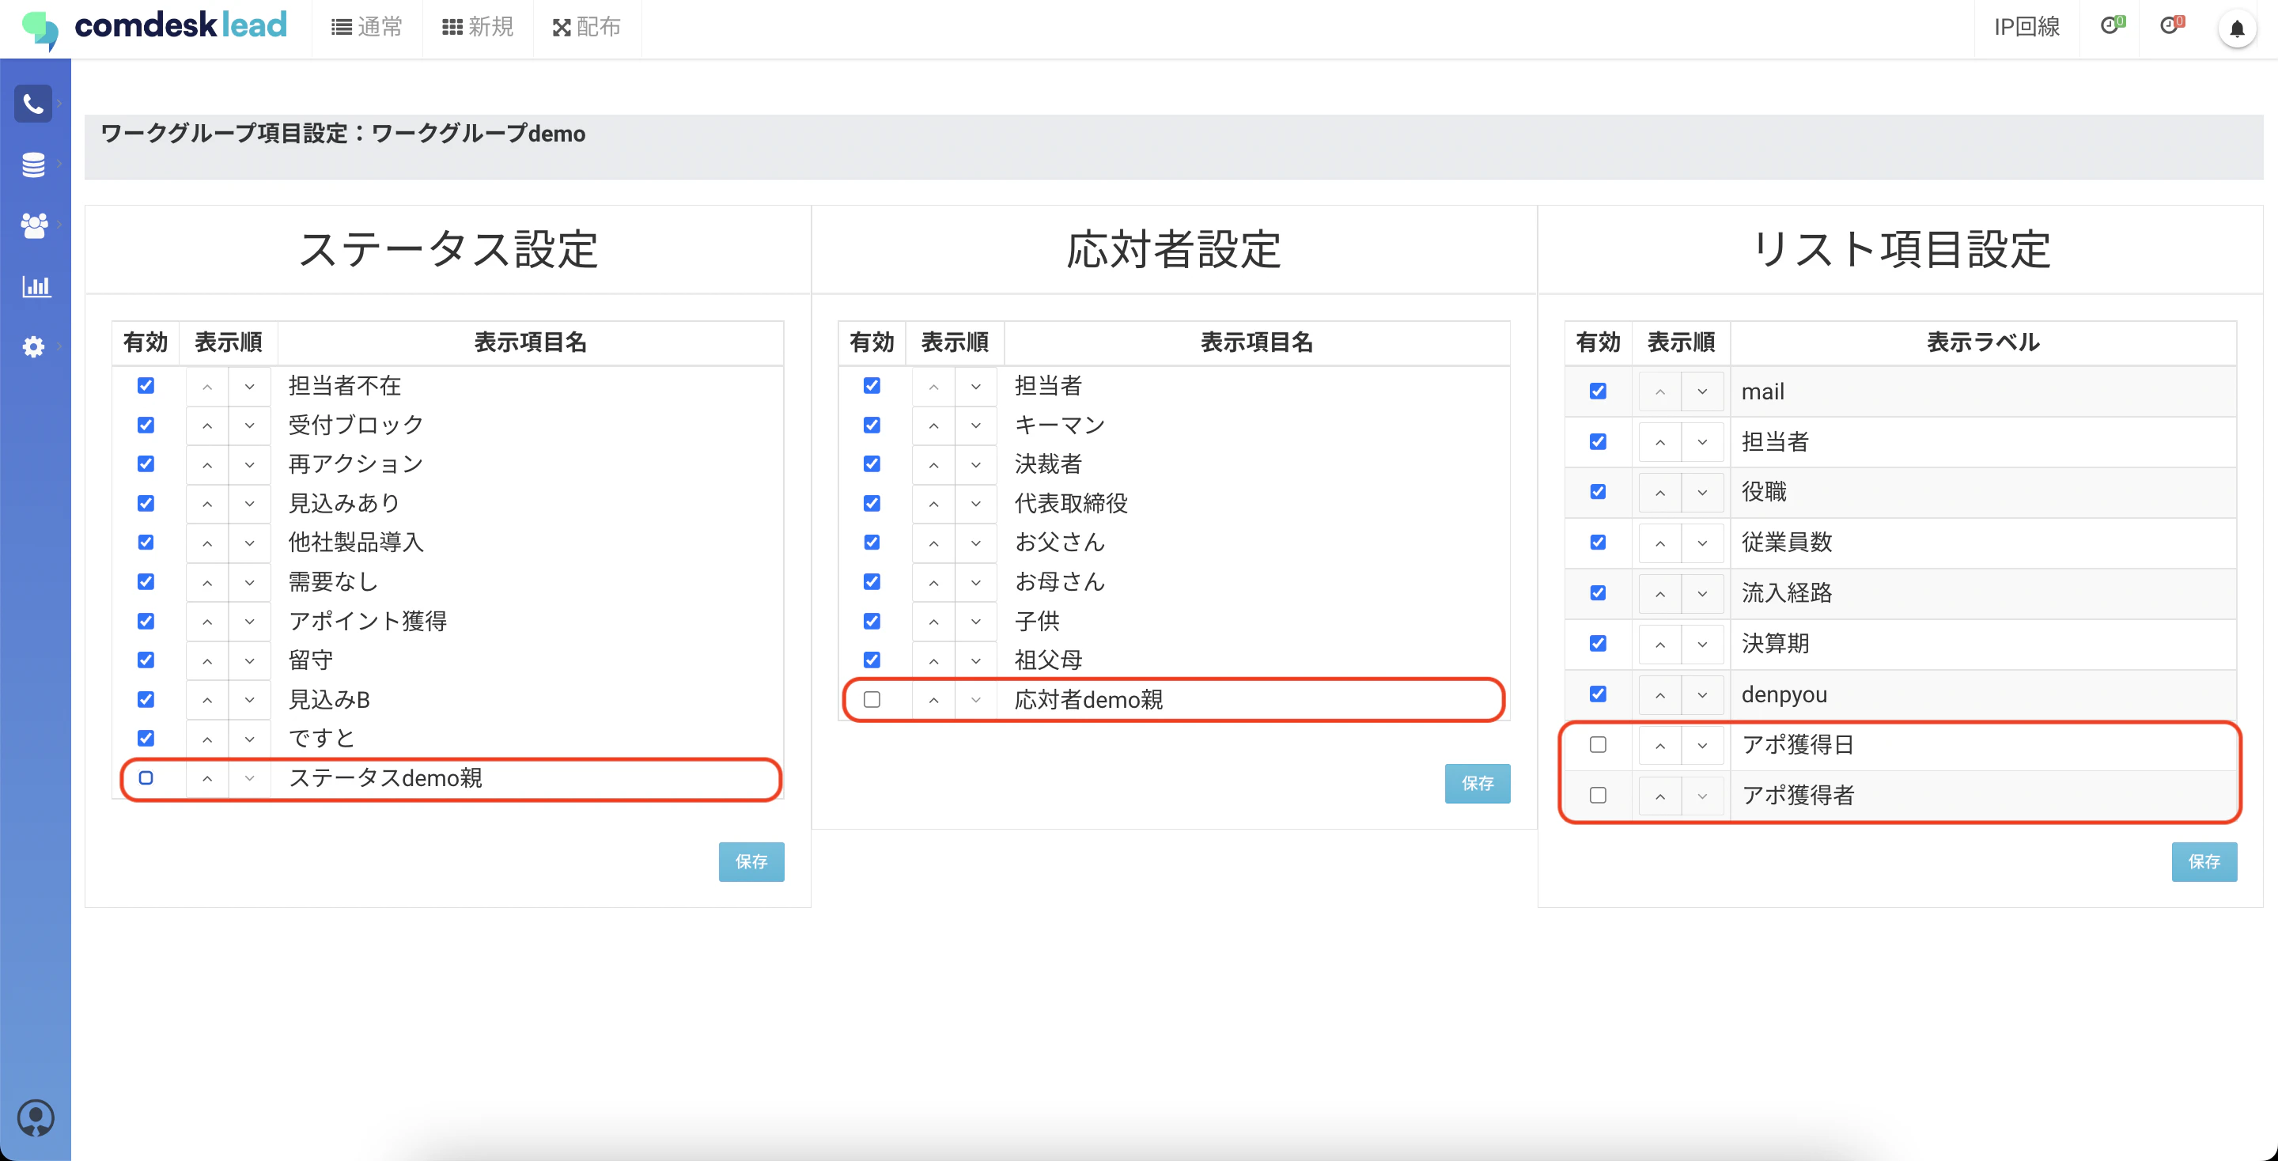Move 従業員数 down in order
2278x1161 pixels.
point(1702,543)
